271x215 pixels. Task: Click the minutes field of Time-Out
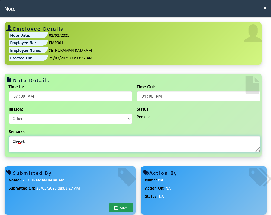point(151,96)
